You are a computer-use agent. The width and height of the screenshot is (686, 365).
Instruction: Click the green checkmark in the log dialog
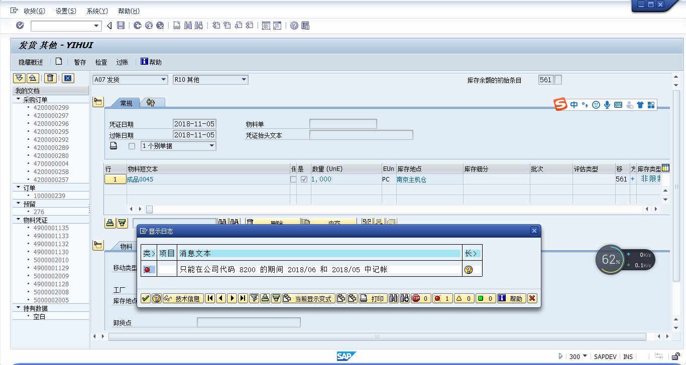(x=146, y=298)
